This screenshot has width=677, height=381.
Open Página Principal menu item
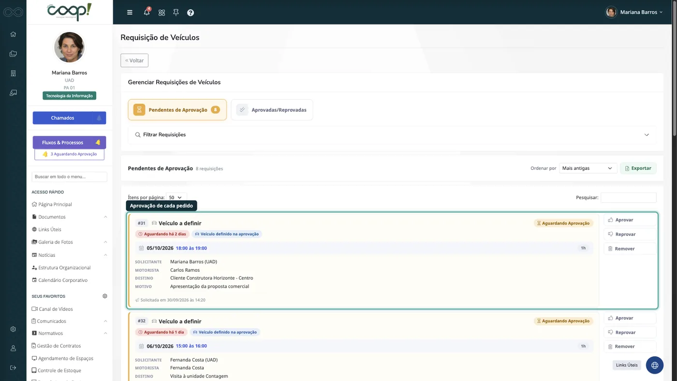pyautogui.click(x=52, y=205)
